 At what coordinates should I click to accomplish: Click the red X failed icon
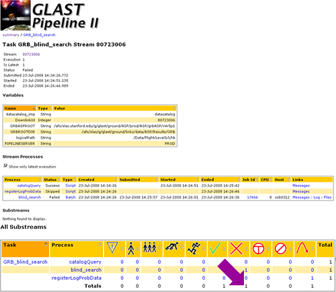coord(236,248)
